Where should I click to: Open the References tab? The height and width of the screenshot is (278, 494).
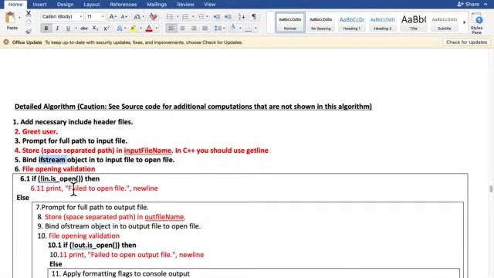click(123, 5)
